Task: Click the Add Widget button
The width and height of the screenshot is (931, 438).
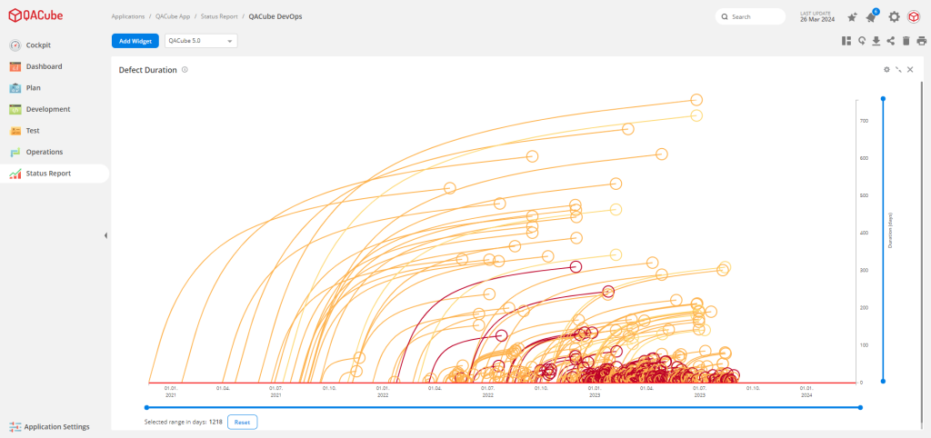Action: [x=135, y=41]
